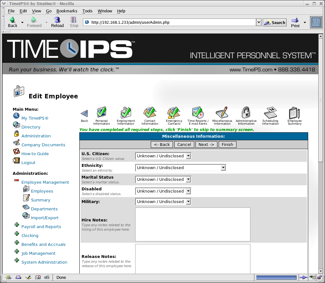Click in the Release Notes text area
Image resolution: width=325 pixels, height=283 pixels.
193,259
